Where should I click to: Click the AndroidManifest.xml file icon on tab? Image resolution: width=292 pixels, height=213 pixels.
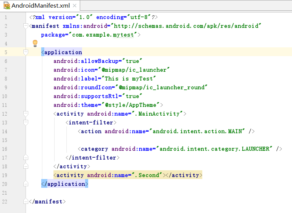tap(7, 6)
